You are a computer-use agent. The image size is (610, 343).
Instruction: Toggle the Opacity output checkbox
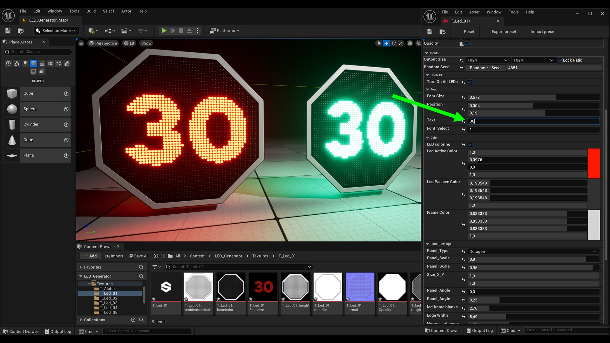pos(468,44)
